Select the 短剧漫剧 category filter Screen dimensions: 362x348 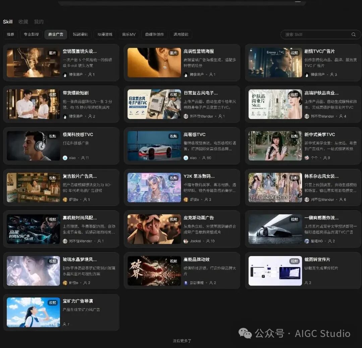tap(80, 34)
